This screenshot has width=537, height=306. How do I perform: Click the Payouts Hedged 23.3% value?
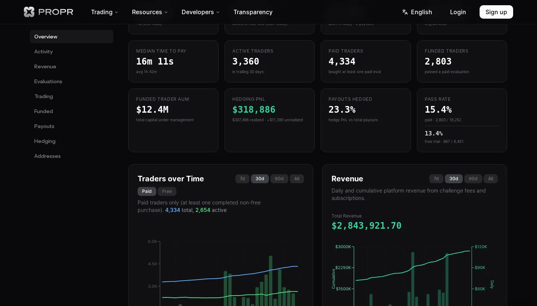(x=342, y=110)
